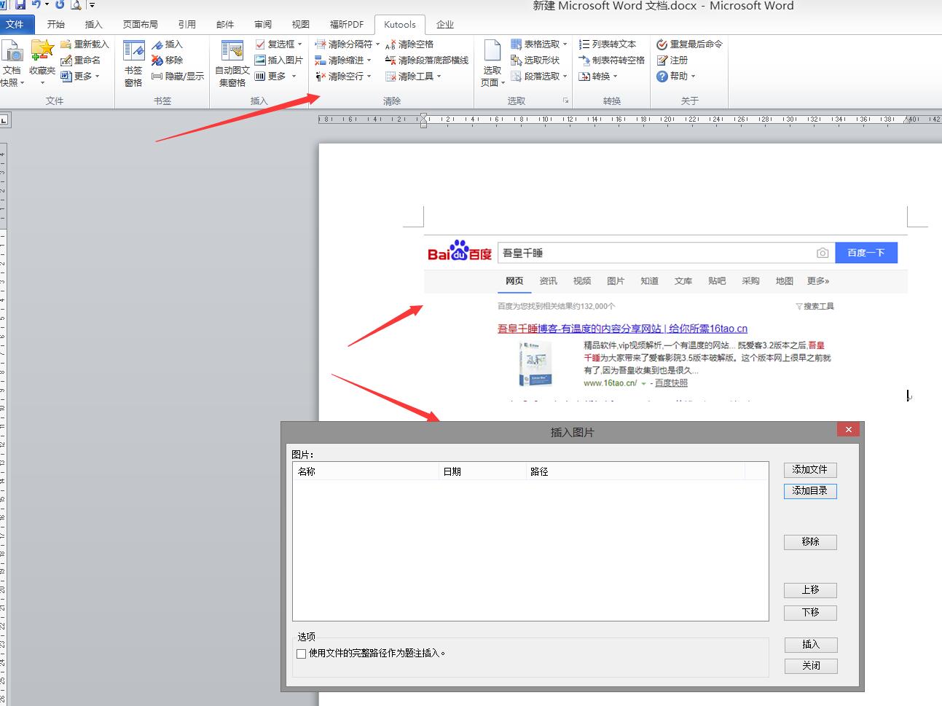
Task: Click Insert Picture (插入图片) in ribbon
Action: point(278,60)
